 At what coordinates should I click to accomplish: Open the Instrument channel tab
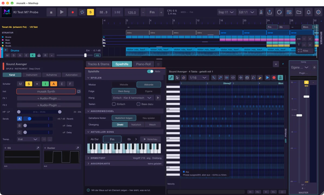coord(32,75)
